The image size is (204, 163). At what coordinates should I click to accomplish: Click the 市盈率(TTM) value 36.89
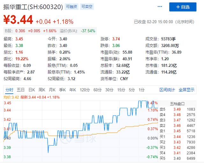(177, 52)
